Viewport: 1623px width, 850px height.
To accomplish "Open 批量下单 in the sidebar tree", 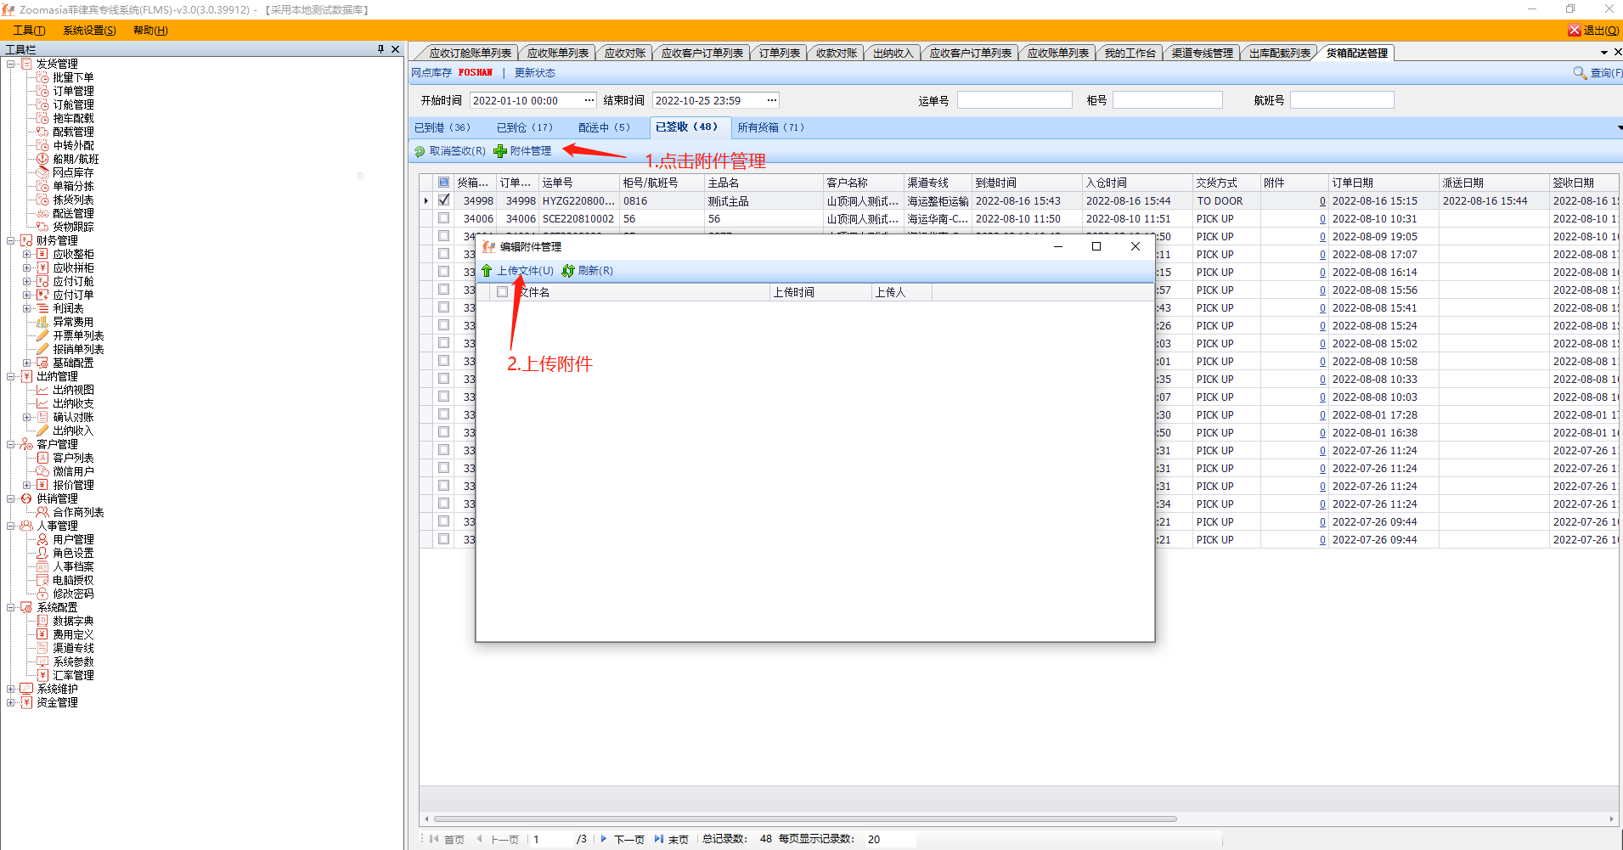I will 73,77.
